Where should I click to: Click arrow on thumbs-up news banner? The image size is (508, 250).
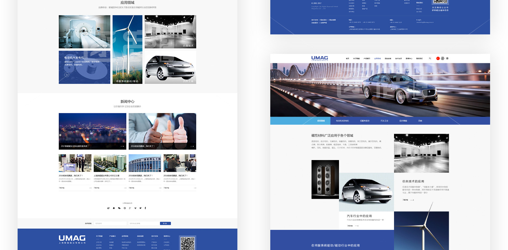pos(192,146)
